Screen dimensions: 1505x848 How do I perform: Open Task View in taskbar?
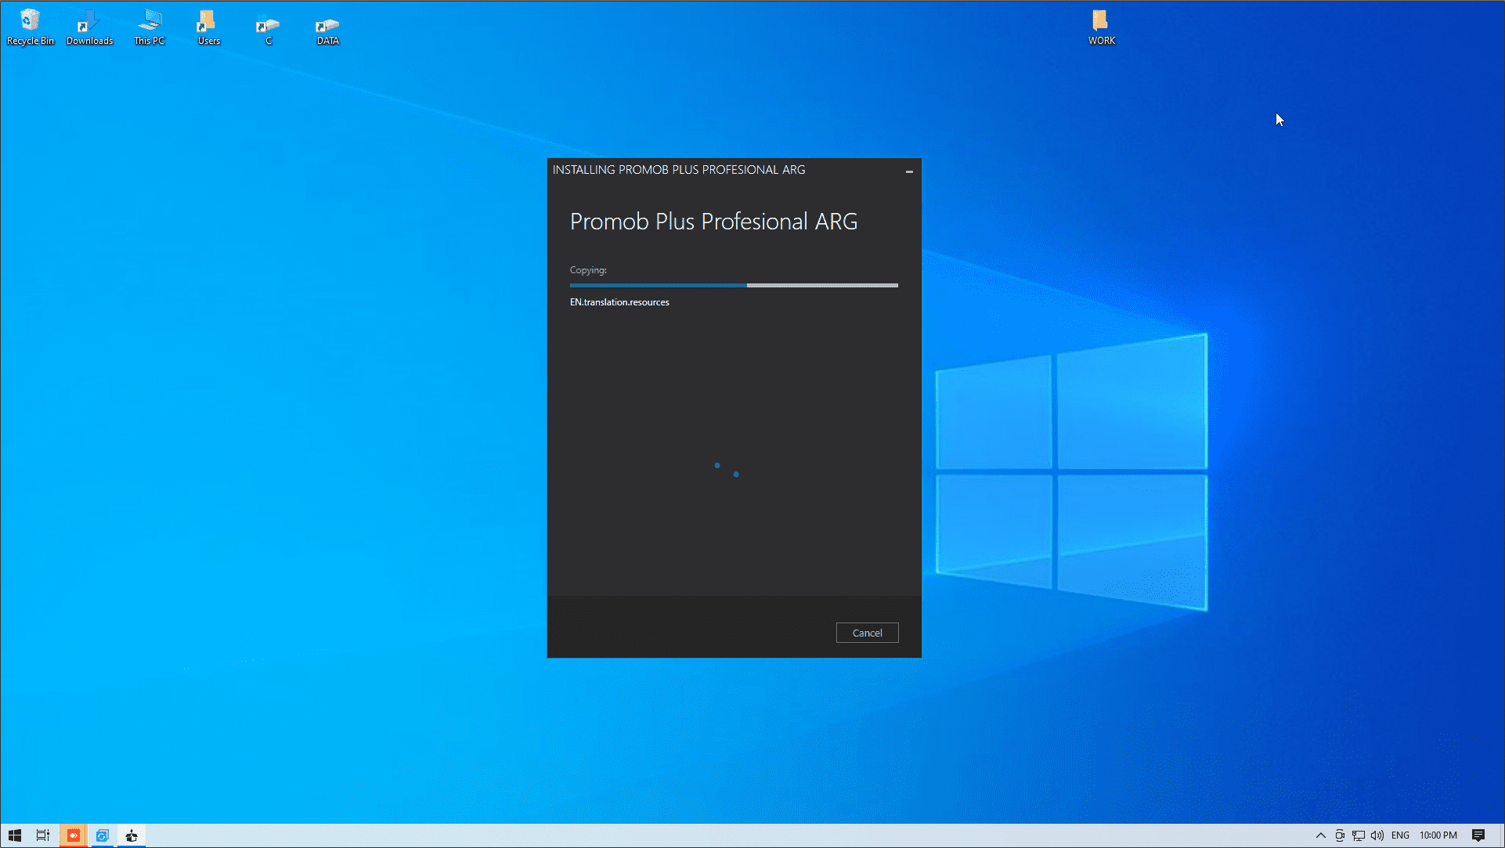coord(43,835)
